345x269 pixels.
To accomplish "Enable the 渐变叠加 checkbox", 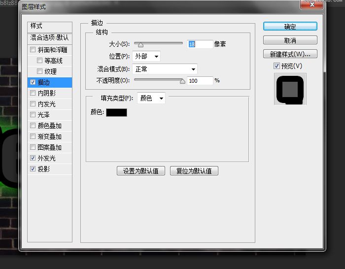I will tap(33, 136).
